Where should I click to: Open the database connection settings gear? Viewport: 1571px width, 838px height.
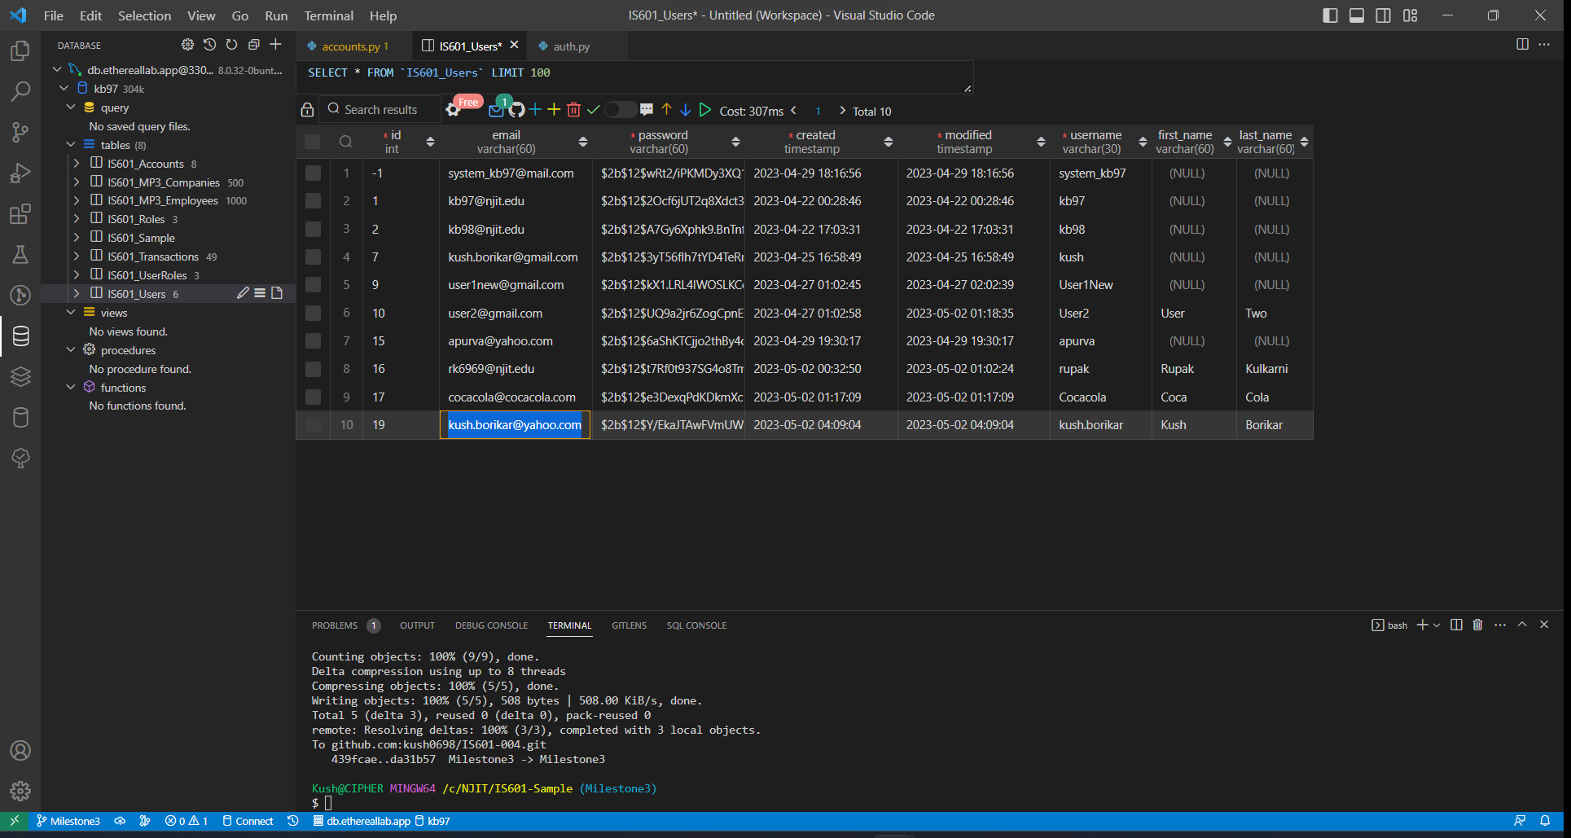point(188,45)
